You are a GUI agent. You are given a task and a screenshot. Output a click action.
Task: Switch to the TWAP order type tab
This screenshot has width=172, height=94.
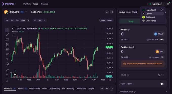click(x=135, y=12)
